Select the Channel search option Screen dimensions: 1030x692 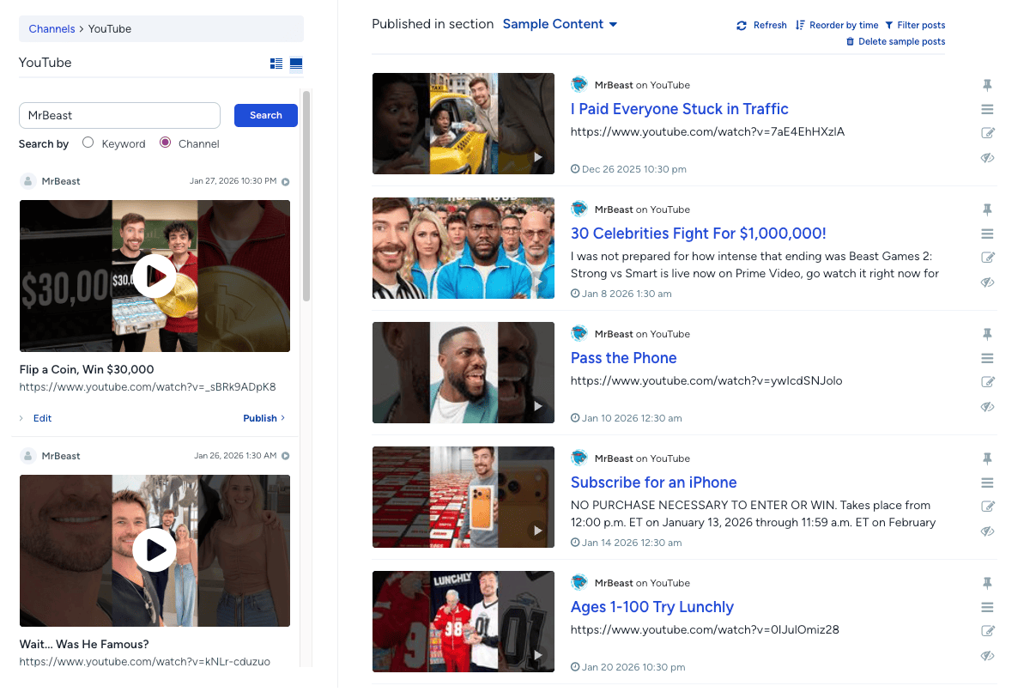[x=166, y=143]
